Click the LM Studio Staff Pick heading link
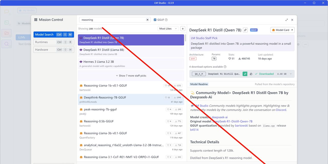The width and height of the screenshot is (328, 164). coord(204,38)
